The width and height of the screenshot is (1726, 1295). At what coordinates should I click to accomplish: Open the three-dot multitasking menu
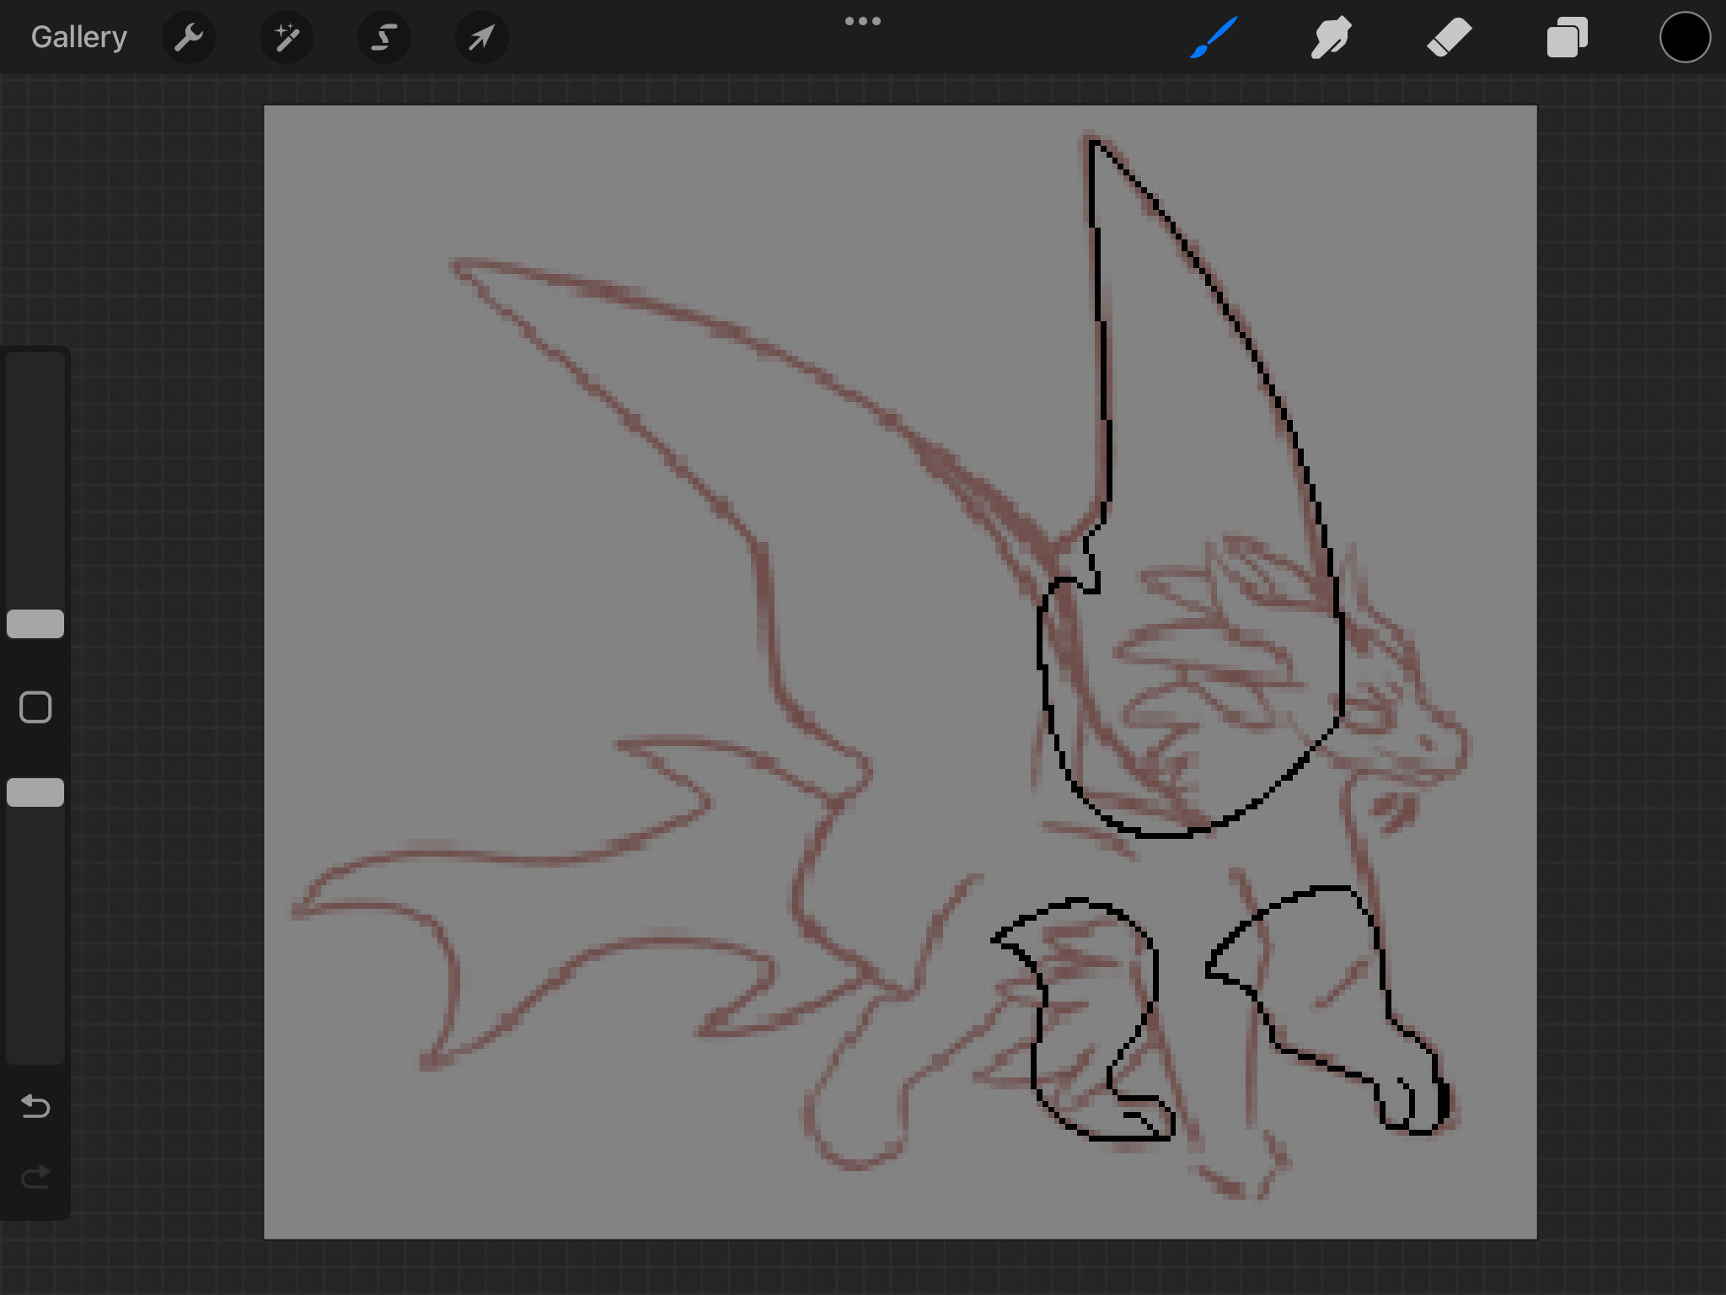click(863, 21)
